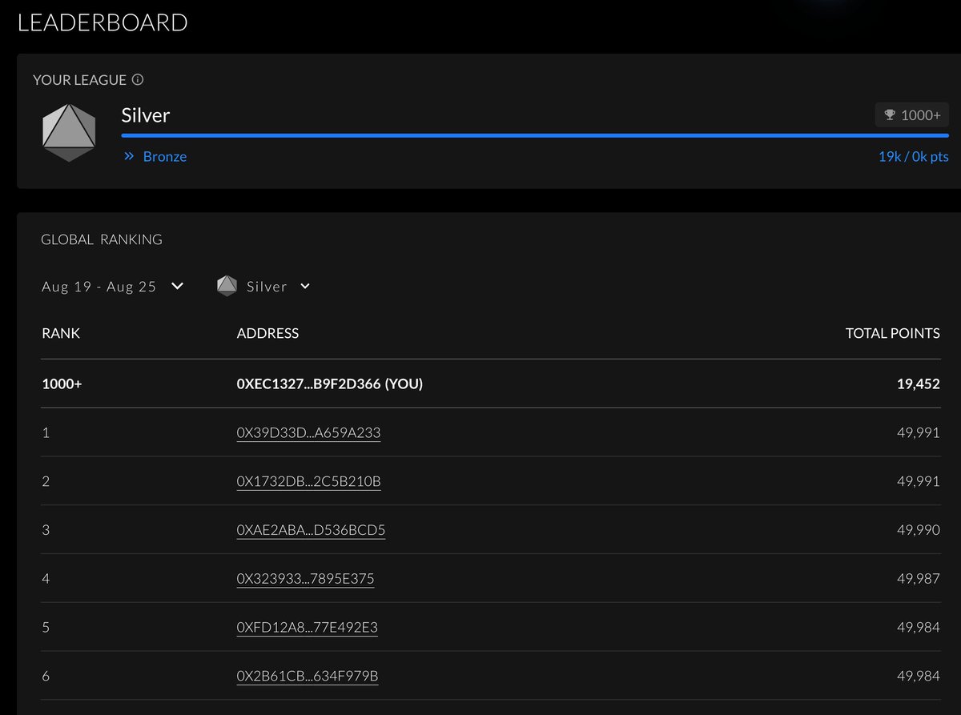Click the double-chevron icon before Bronze
The width and height of the screenshot is (961, 715).
pos(128,157)
